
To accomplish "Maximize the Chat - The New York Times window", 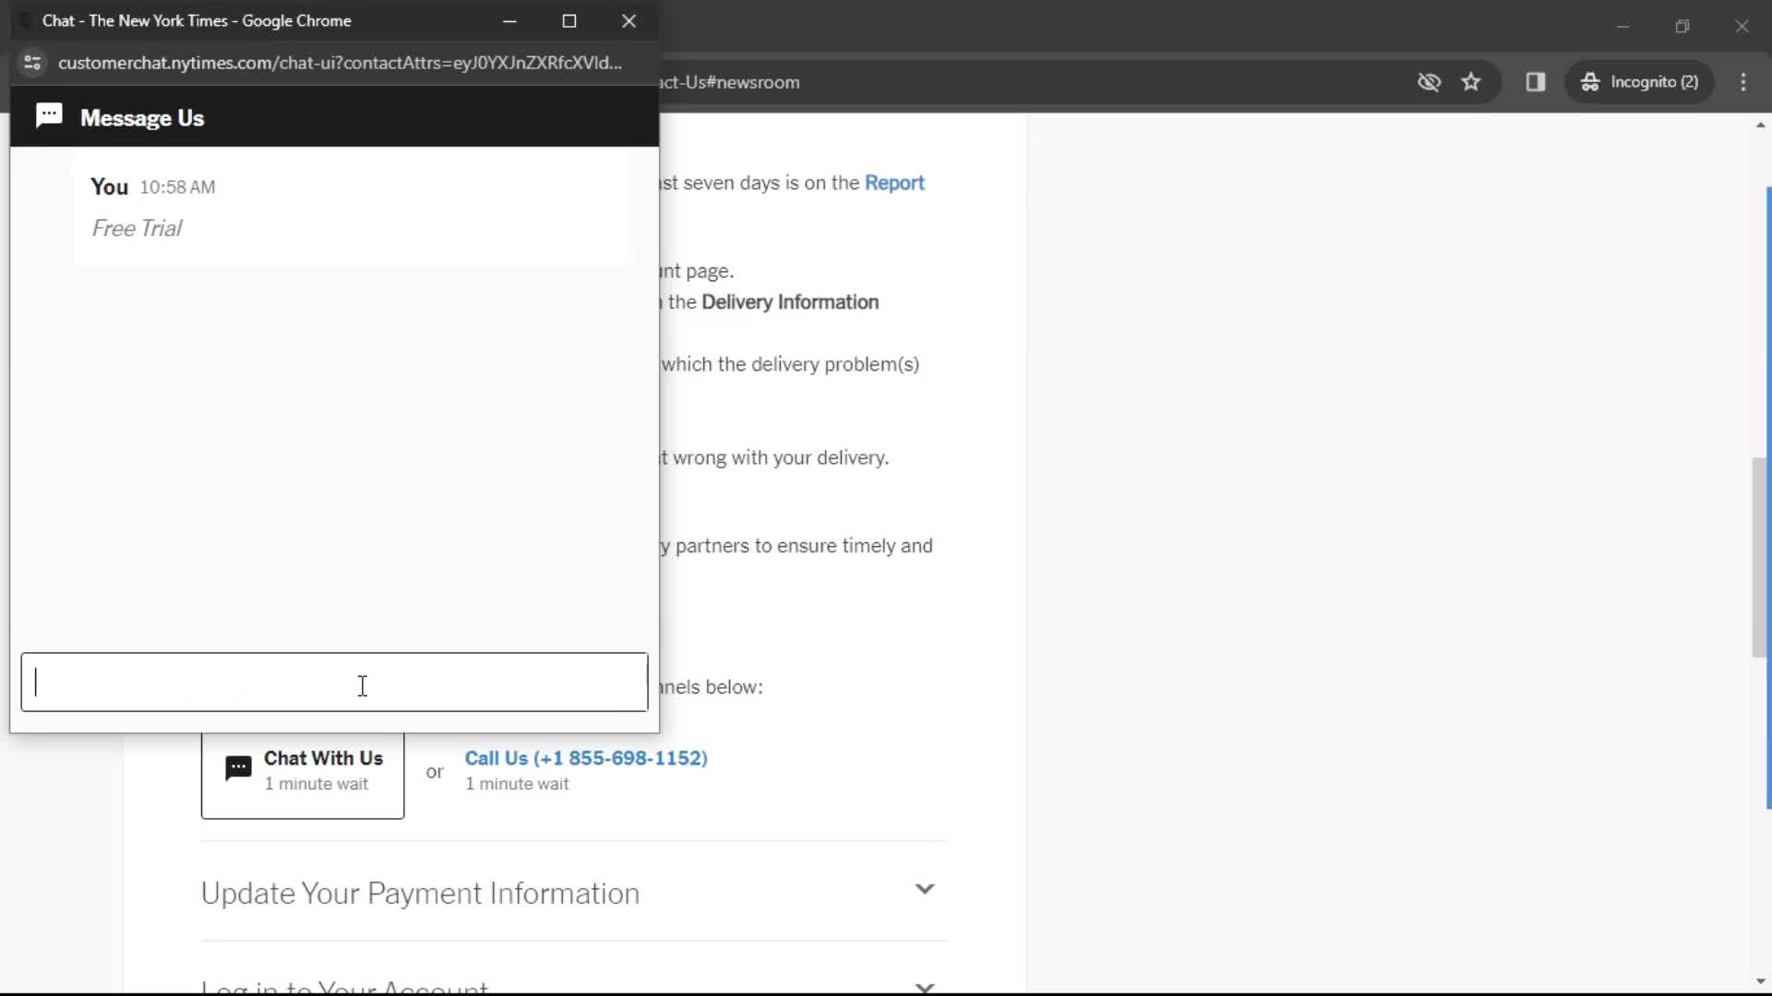I will 569,21.
